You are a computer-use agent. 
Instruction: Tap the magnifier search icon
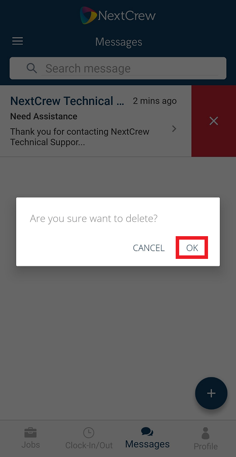click(x=32, y=68)
